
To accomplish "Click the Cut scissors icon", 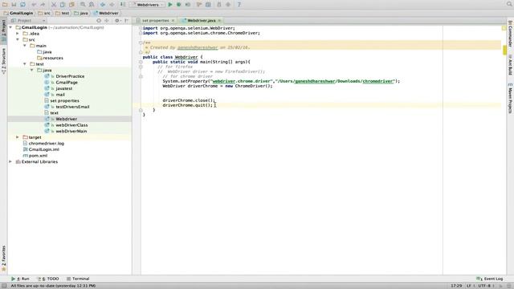I will (54, 5).
